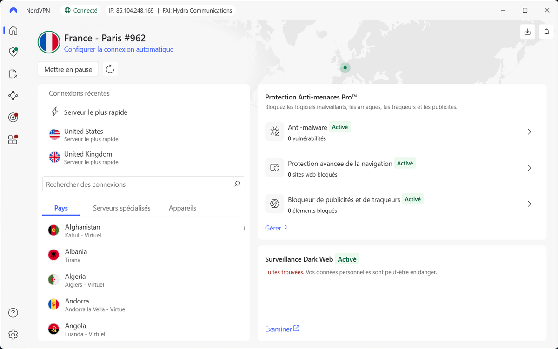Expand Anti-malware details chevron
Screen dimensions: 558x349
coord(529,132)
